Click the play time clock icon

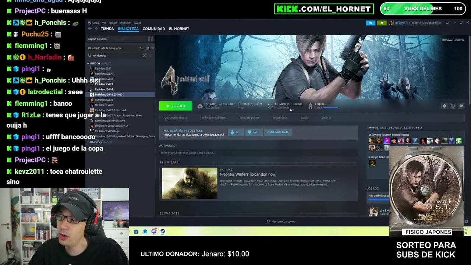point(270,106)
